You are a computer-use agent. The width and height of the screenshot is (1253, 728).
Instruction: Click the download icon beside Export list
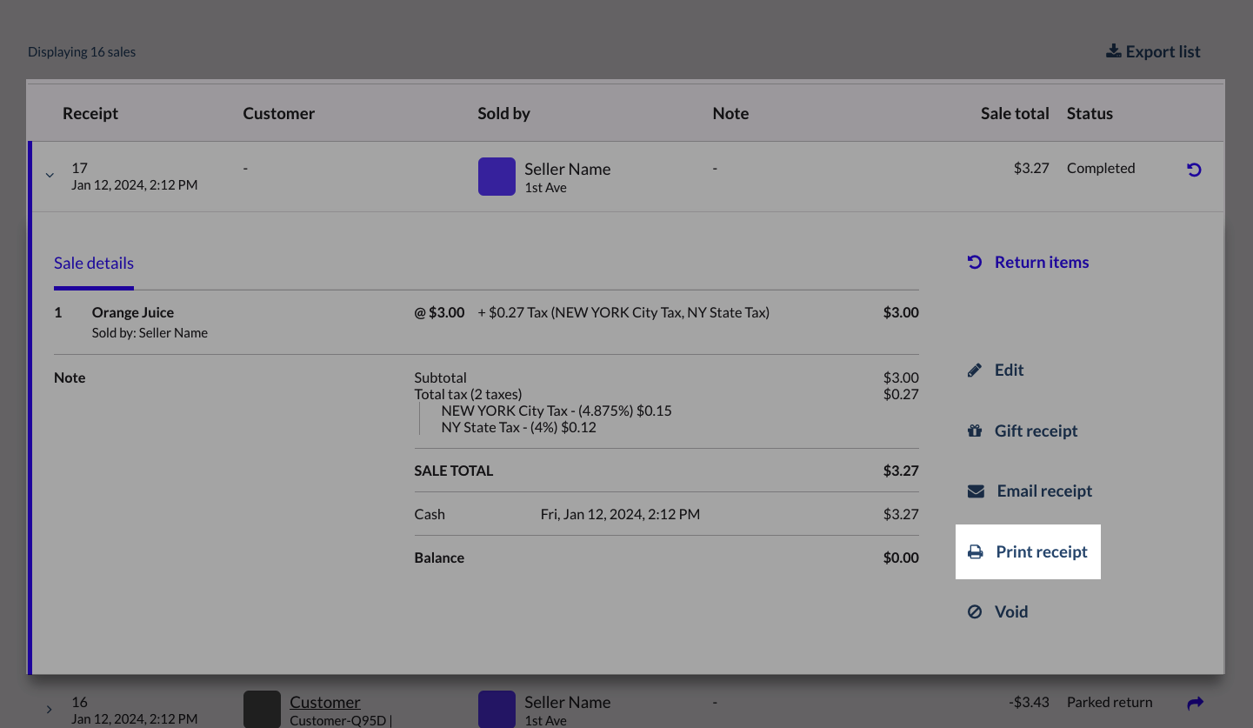[1113, 51]
